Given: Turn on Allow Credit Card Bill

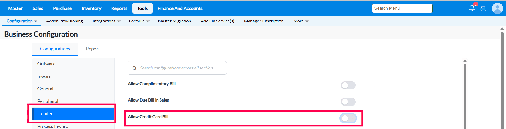Looking at the screenshot, I should pyautogui.click(x=348, y=118).
